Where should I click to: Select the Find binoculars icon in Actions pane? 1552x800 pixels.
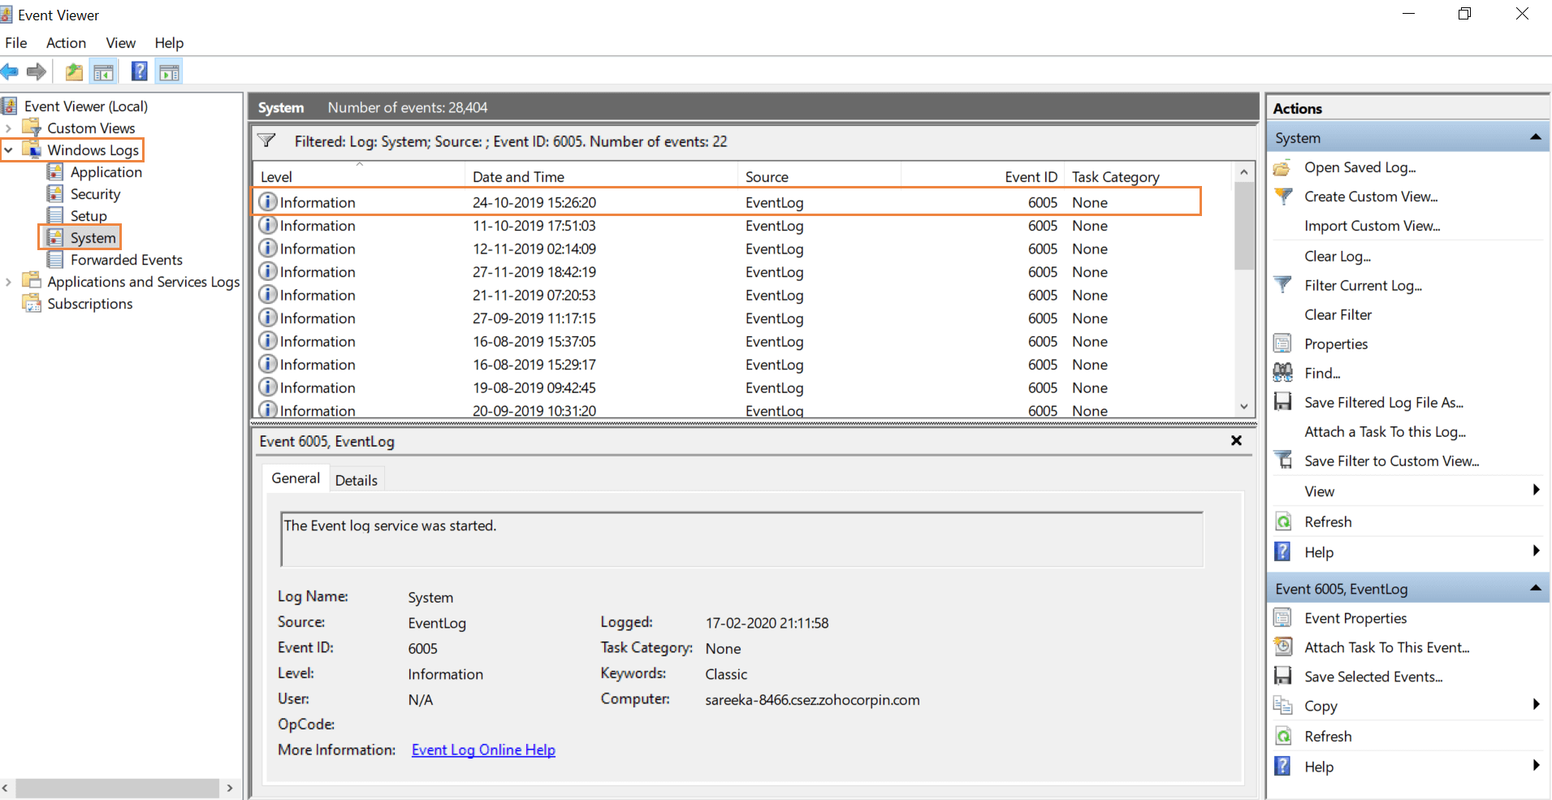[1284, 372]
